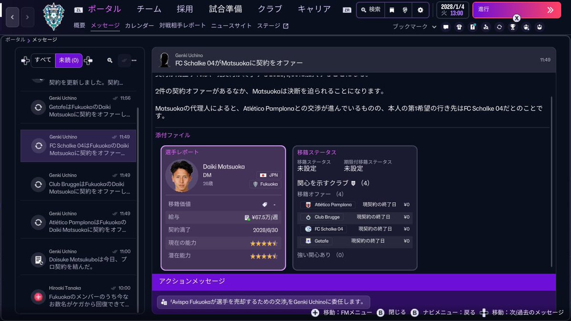
Task: Open the Getafe club chip
Action: click(316, 241)
